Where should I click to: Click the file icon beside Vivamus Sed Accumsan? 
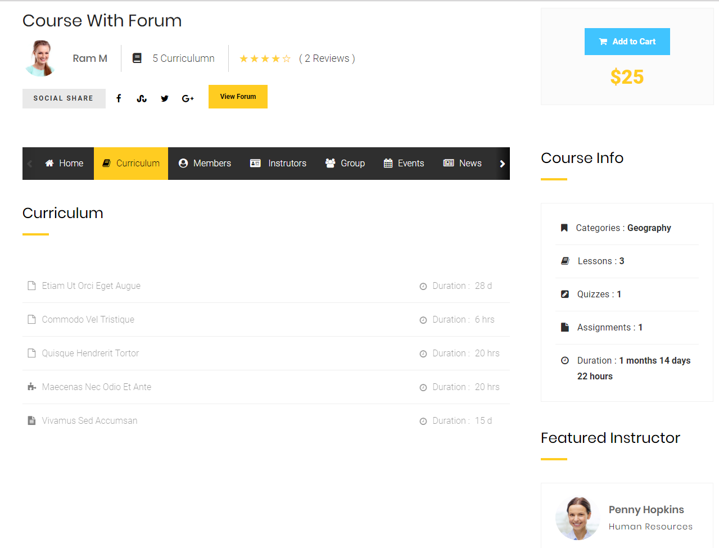pyautogui.click(x=31, y=420)
